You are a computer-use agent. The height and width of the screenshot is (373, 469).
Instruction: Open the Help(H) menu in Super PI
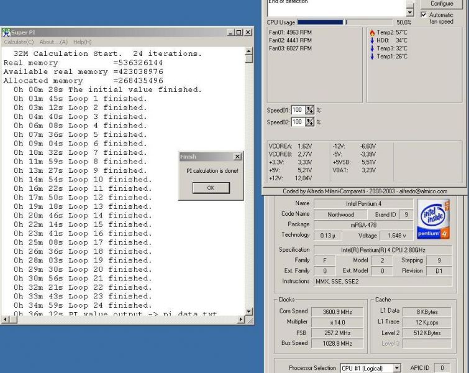pos(82,42)
